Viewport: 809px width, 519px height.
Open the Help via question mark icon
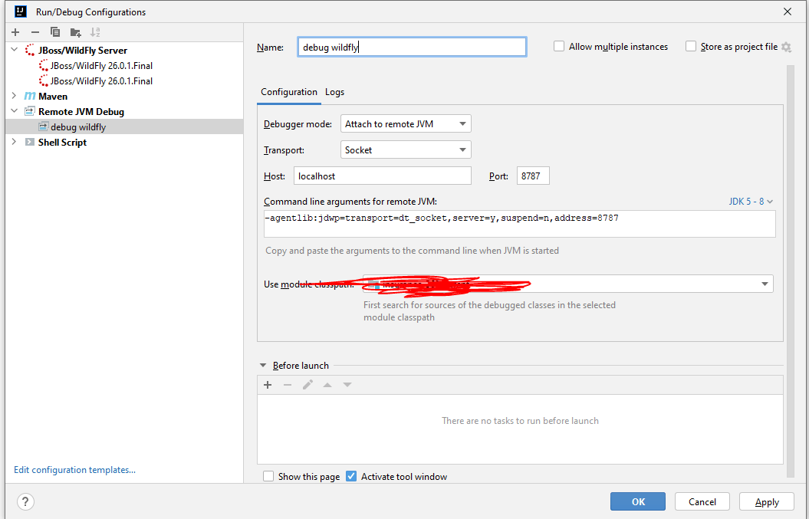coord(25,501)
